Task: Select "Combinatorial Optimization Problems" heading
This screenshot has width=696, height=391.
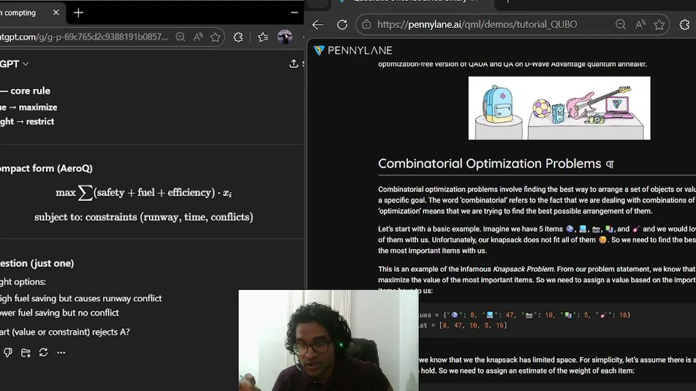Action: pyautogui.click(x=489, y=163)
